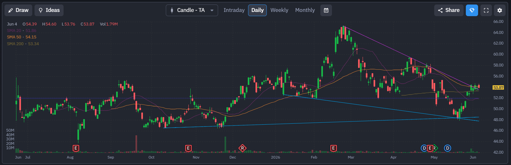This screenshot has width=511, height=165.
Task: Select the Daily timeframe
Action: (x=257, y=10)
